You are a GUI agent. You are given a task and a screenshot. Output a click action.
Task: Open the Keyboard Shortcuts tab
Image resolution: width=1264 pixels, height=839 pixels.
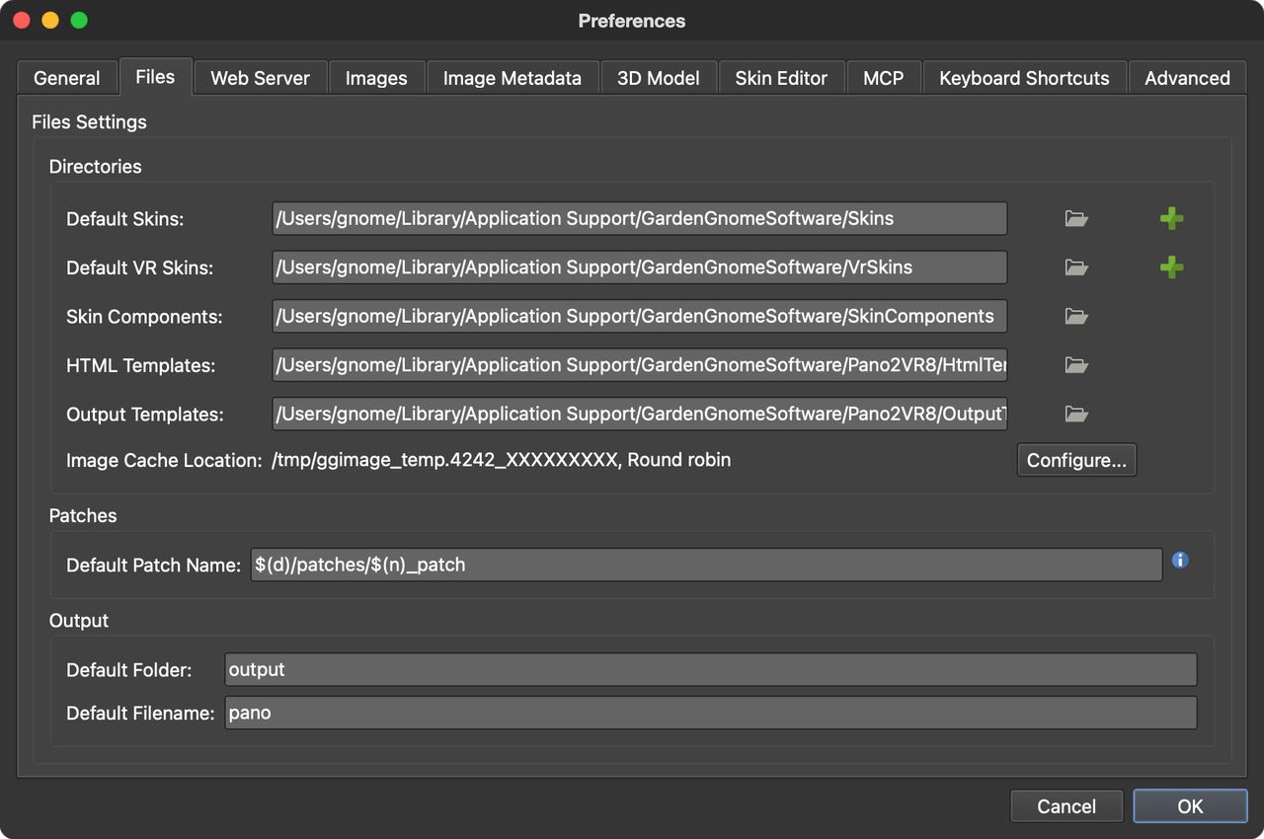(x=1024, y=78)
